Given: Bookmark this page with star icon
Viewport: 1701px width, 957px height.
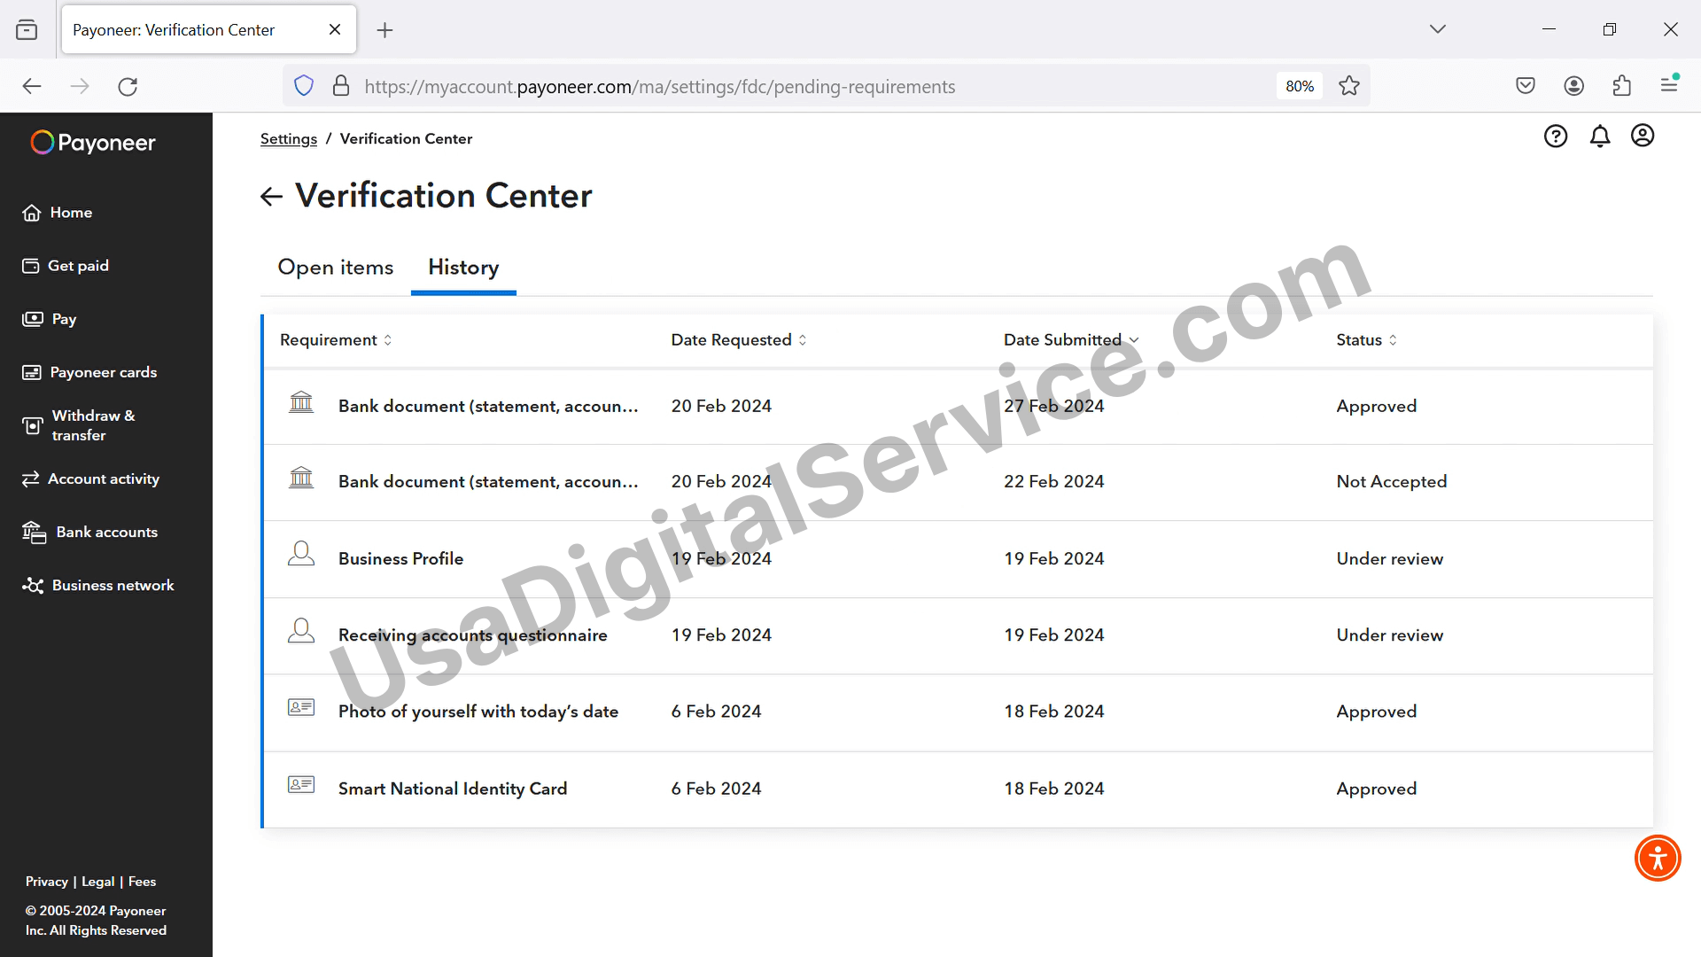Looking at the screenshot, I should click(x=1349, y=86).
